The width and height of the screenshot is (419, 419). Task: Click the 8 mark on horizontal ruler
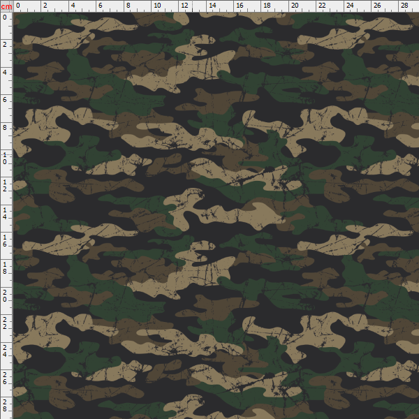pyautogui.click(x=128, y=6)
